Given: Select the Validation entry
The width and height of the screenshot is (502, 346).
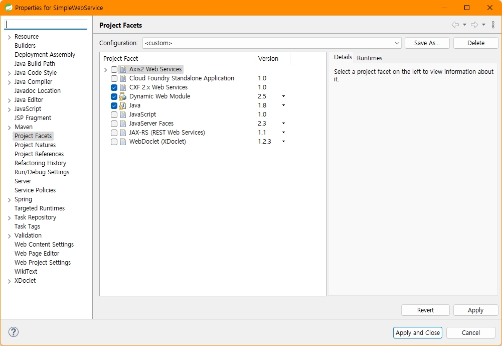Looking at the screenshot, I should [x=28, y=236].
